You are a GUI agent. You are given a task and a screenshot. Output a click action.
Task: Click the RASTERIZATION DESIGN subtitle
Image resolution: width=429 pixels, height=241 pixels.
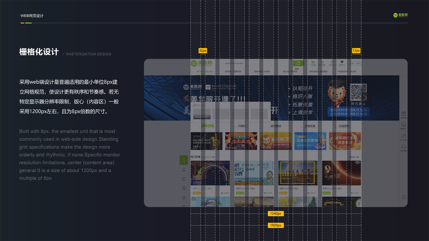click(x=88, y=54)
